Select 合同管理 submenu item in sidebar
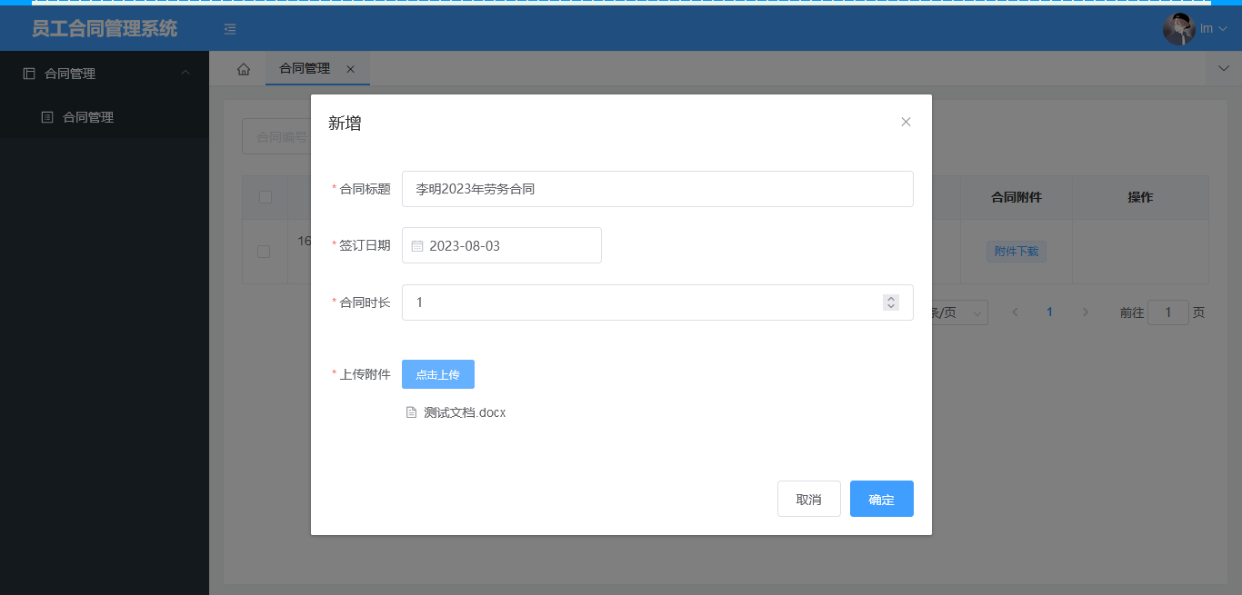The image size is (1242, 595). tap(105, 117)
